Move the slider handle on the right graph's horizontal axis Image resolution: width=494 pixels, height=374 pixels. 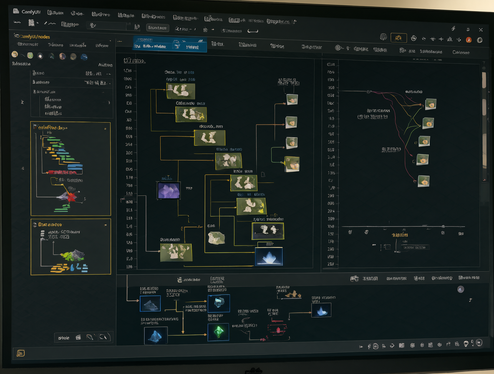coord(443,226)
